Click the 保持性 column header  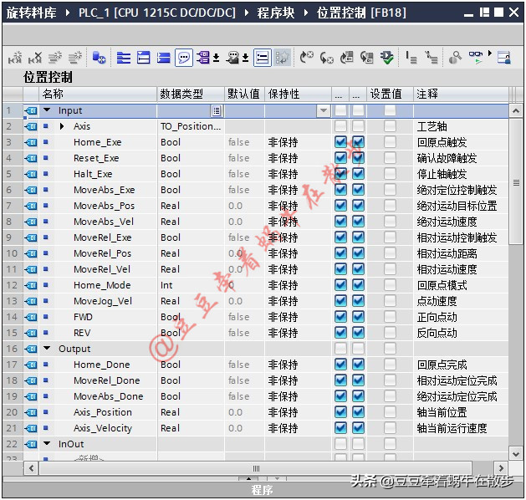(x=298, y=94)
